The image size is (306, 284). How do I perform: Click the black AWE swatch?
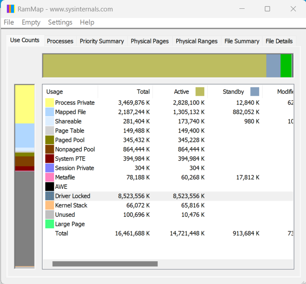[x=50, y=187]
